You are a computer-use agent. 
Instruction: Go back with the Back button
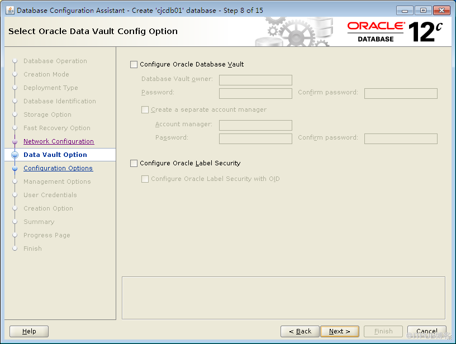300,331
